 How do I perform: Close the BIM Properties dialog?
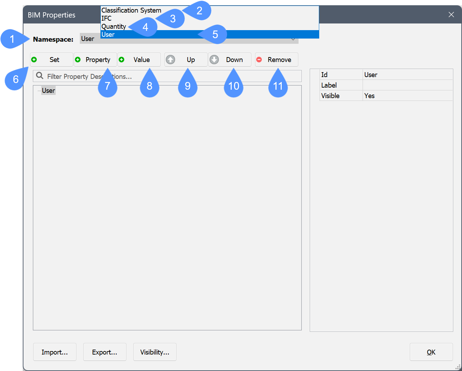pyautogui.click(x=451, y=14)
